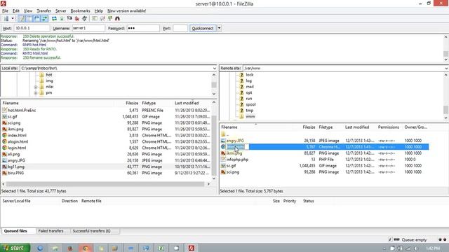The width and height of the screenshot is (449, 252).
Task: Click the FileZilla taskbar icon
Action: coord(192,248)
